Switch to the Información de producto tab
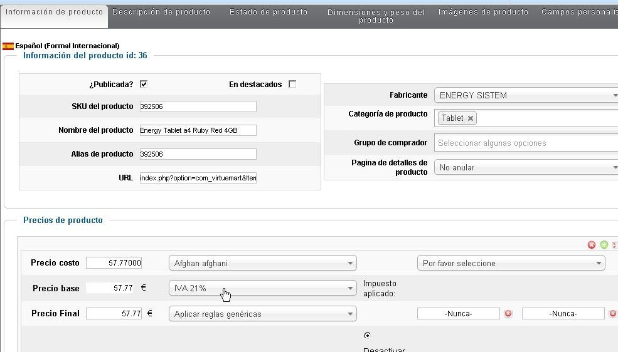Image resolution: width=618 pixels, height=352 pixels. 54,16
